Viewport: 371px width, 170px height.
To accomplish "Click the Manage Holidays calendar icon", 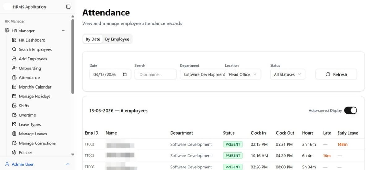I will (14, 96).
